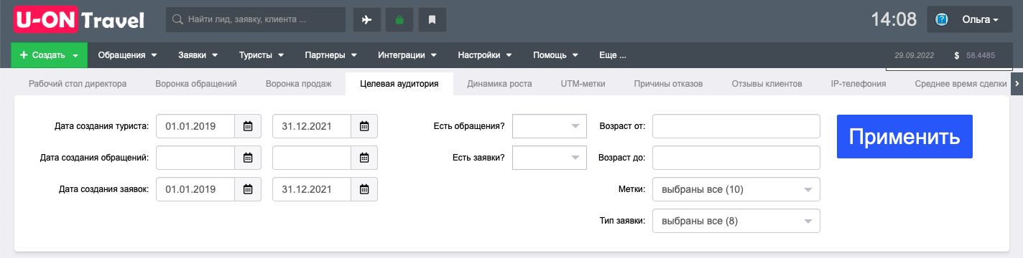
Task: Switch to Среднее время сделки tab
Action: coord(960,84)
